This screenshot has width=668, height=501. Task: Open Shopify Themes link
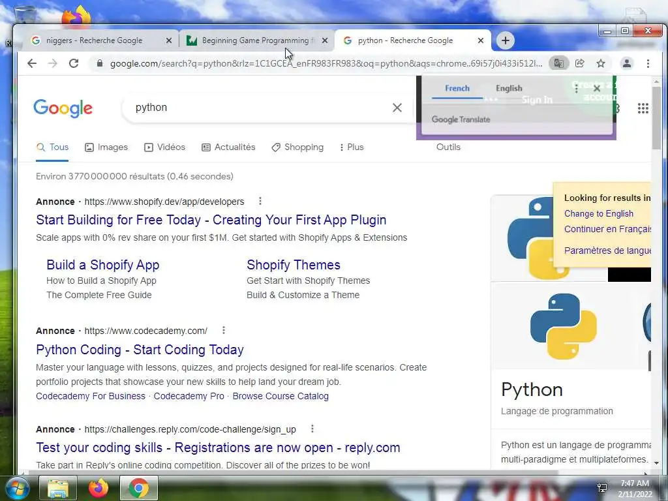point(294,265)
